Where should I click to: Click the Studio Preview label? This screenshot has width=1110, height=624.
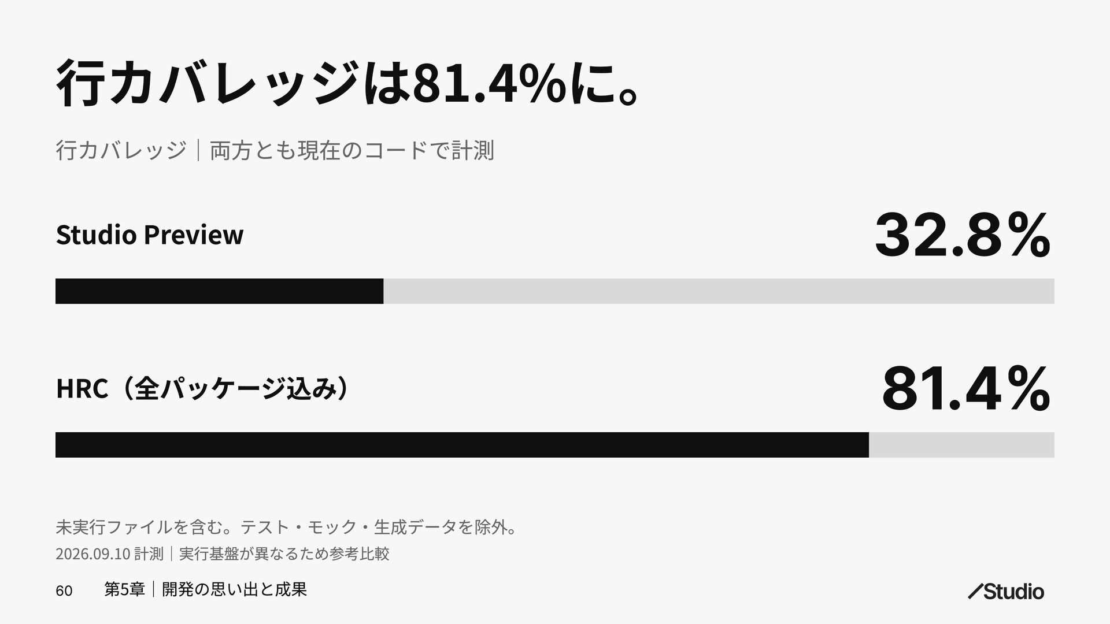coord(150,235)
